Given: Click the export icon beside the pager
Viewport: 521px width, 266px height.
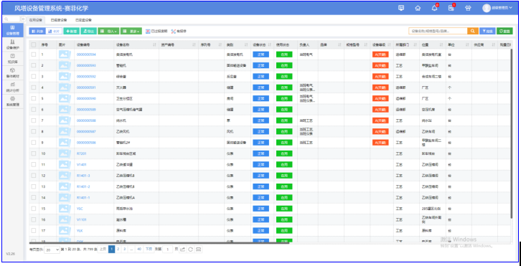Looking at the screenshot, I should [x=182, y=249].
